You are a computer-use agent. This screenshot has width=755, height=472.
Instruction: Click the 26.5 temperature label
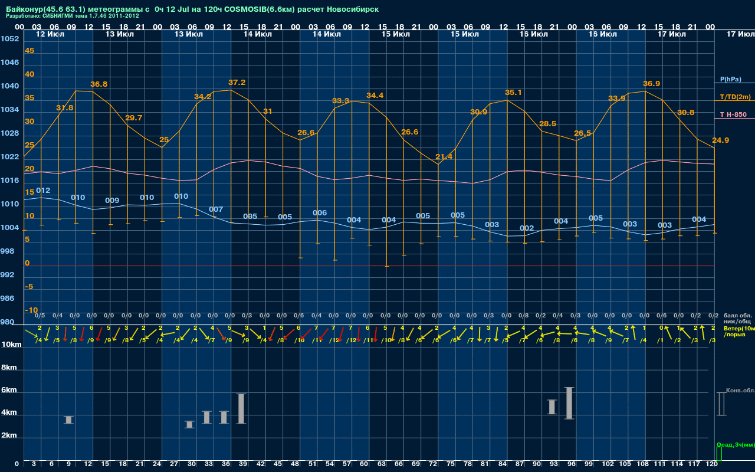pyautogui.click(x=582, y=133)
